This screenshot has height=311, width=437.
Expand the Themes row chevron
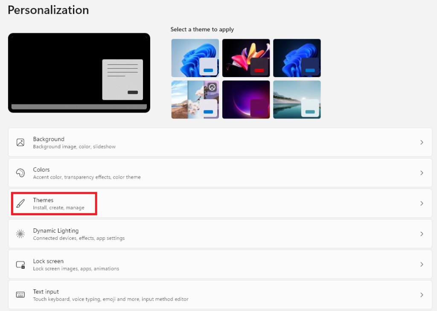(x=422, y=203)
